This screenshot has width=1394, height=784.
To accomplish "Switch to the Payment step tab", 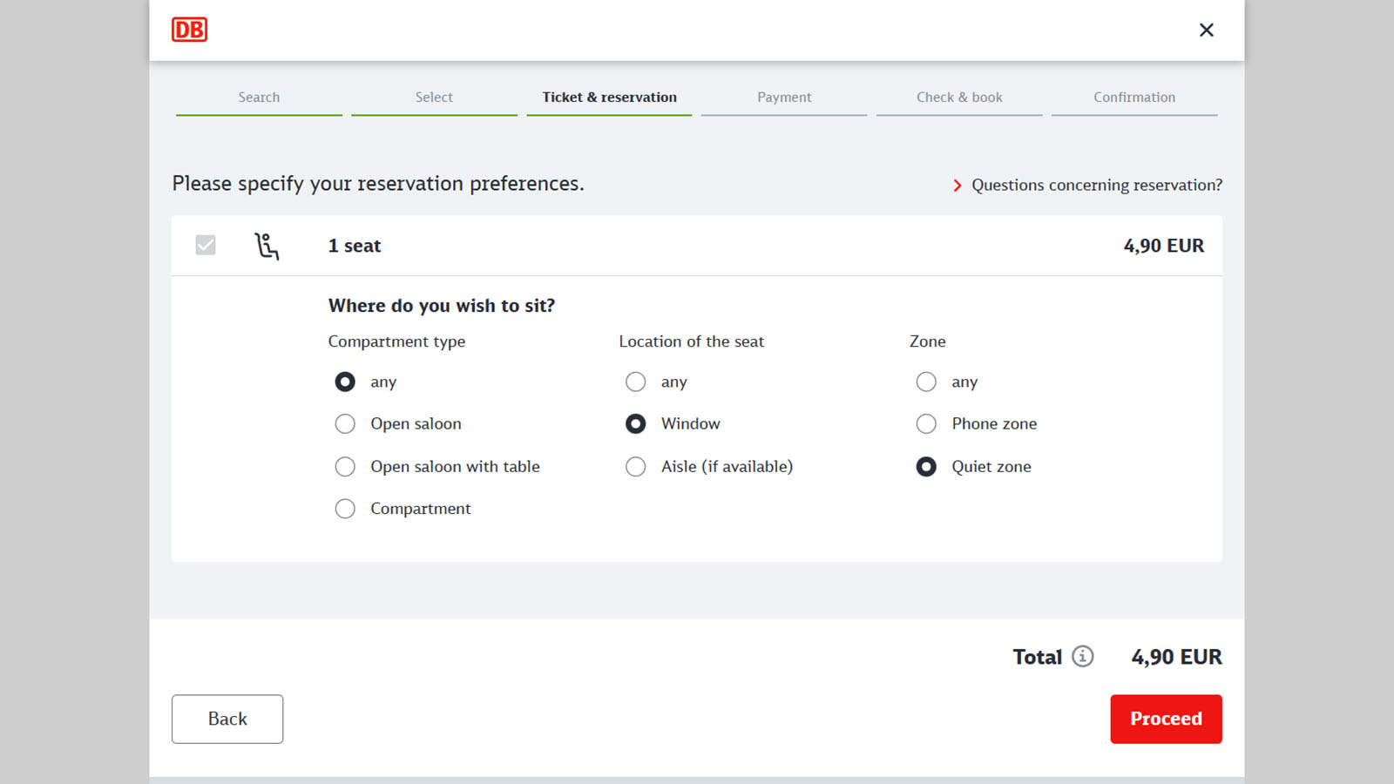I will (x=784, y=98).
